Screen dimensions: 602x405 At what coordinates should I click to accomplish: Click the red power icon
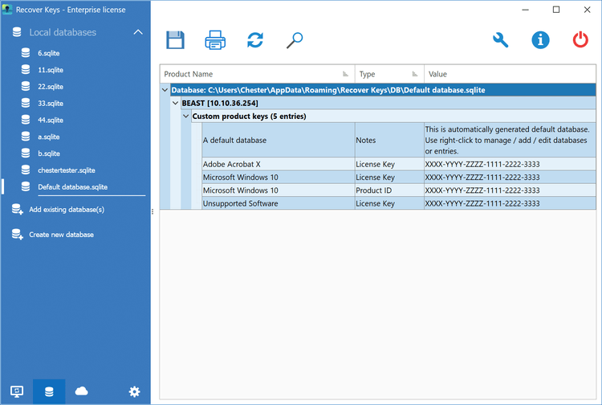tap(580, 40)
